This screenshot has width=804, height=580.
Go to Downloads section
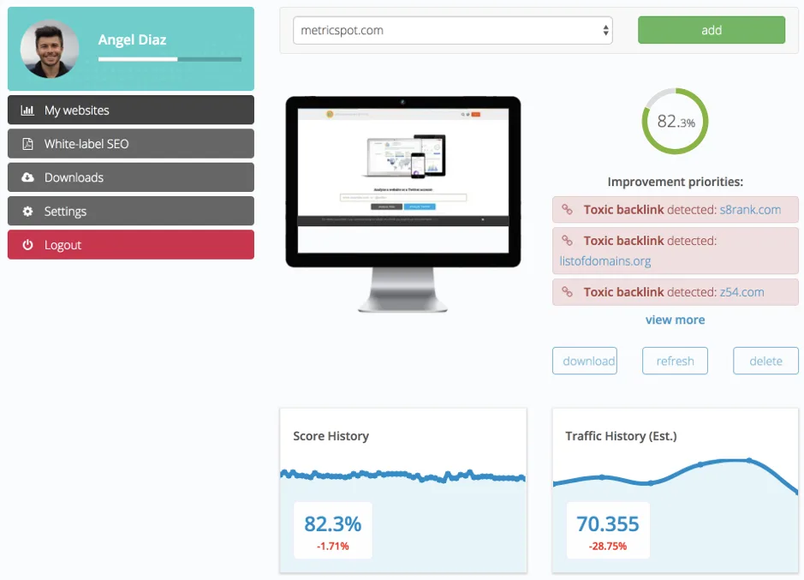click(131, 177)
